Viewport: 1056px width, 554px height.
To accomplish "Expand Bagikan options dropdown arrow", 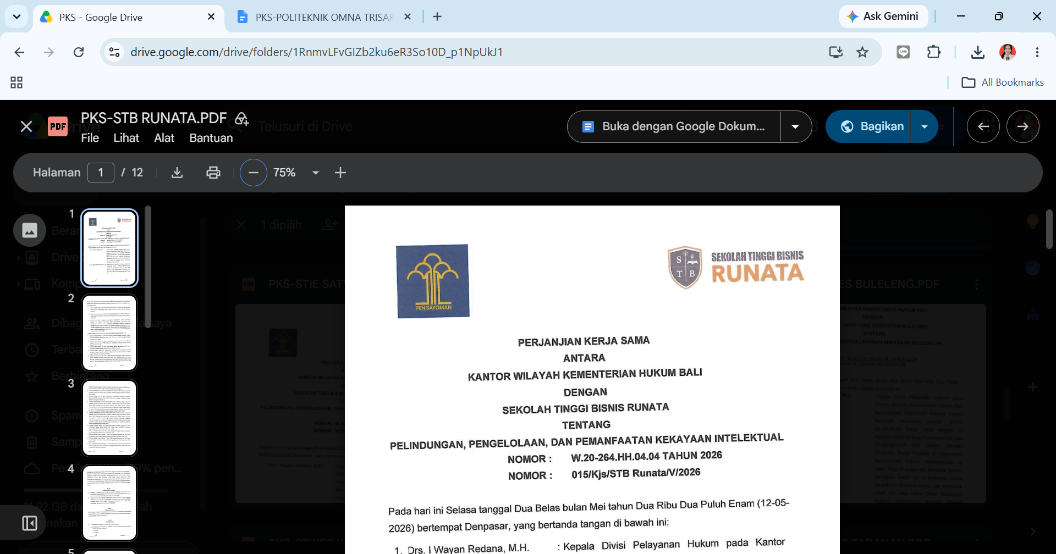I will tap(925, 126).
